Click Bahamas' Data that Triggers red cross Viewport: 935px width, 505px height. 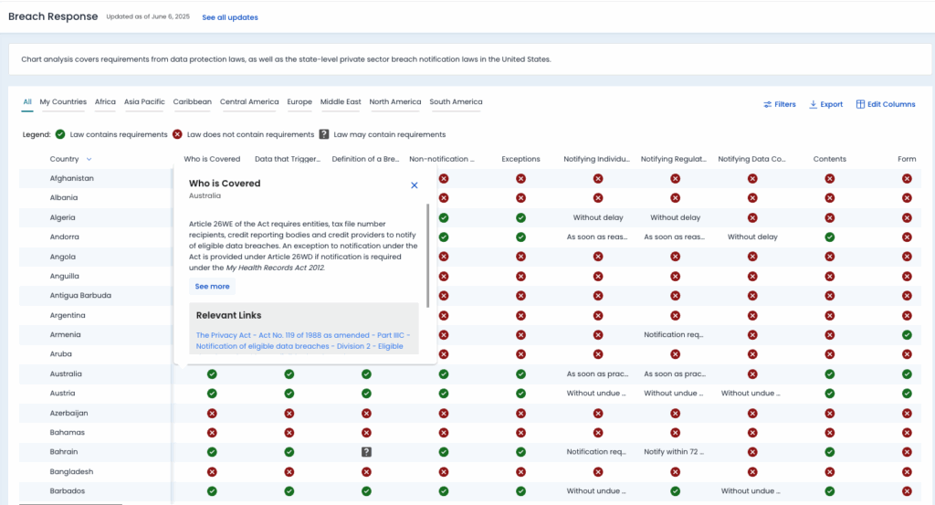pyautogui.click(x=289, y=433)
